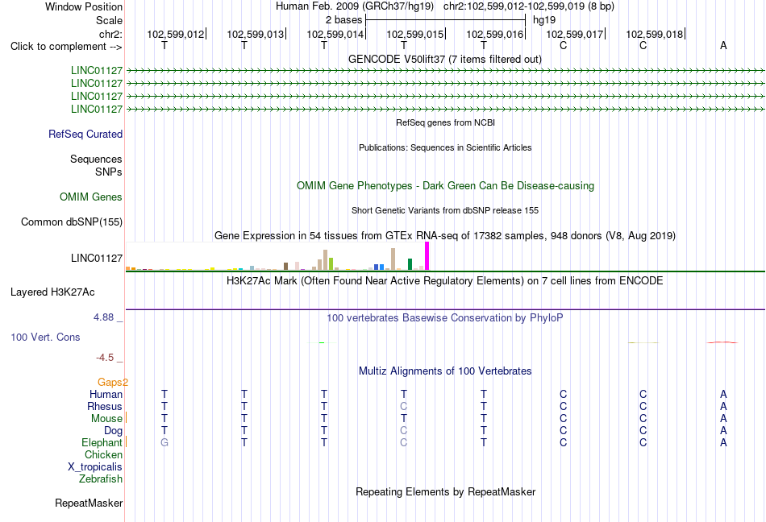Click the GTEx Gene Expression track title

(445, 236)
